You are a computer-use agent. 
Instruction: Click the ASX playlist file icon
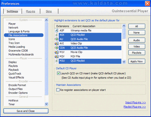click(x=57, y=35)
